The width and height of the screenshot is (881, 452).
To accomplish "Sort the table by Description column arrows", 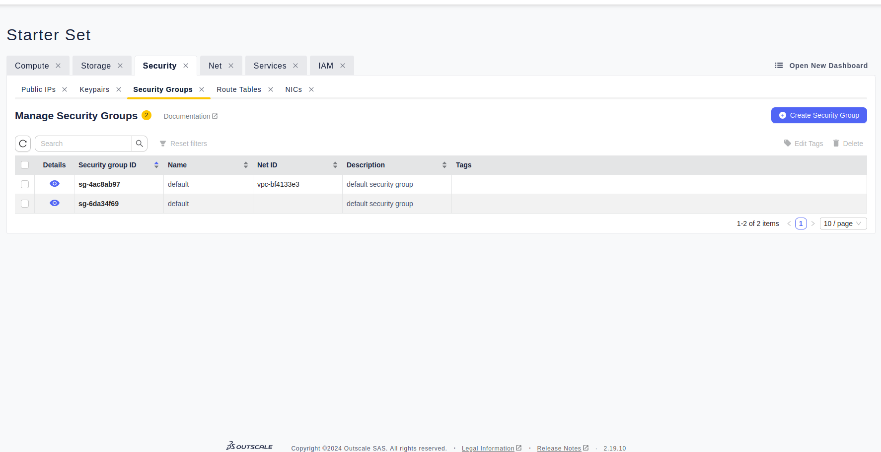I will 444,165.
